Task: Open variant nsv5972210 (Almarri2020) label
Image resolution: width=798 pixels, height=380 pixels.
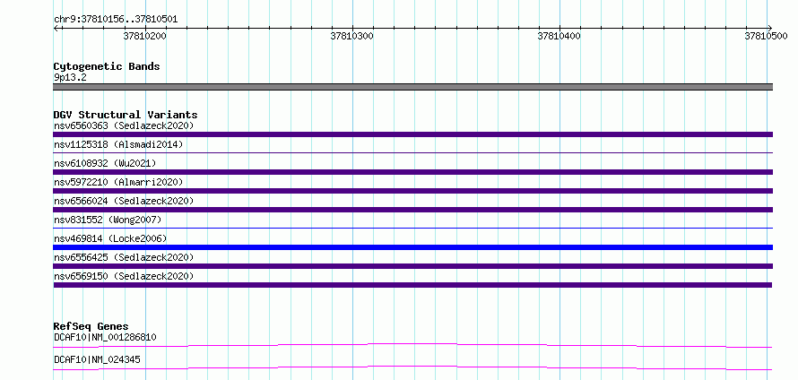Action: [x=118, y=182]
